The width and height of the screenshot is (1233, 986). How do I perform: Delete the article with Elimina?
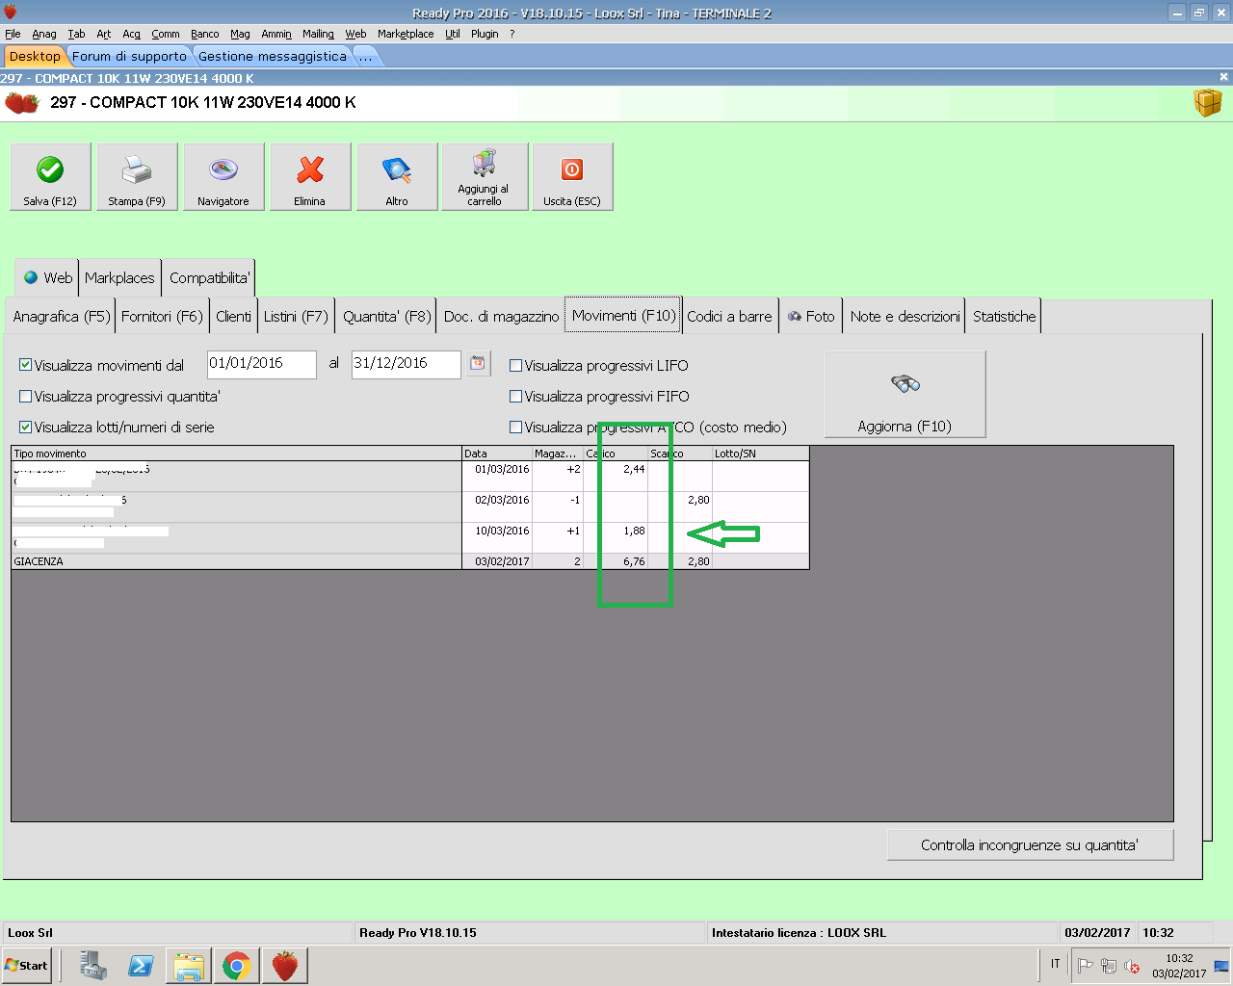(x=310, y=176)
